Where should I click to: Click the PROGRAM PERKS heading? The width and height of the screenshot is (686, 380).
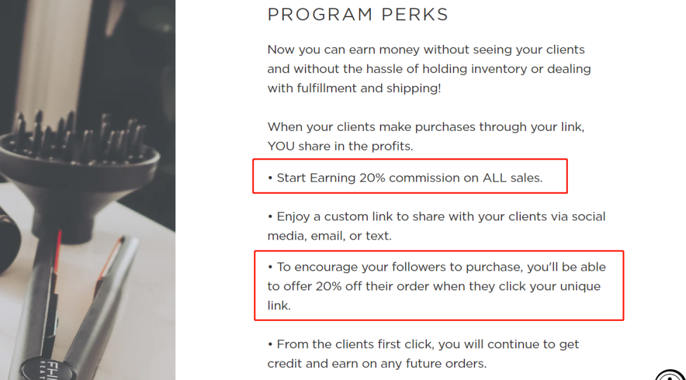coord(358,15)
